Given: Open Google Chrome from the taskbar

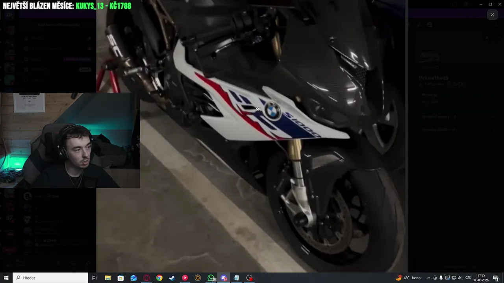Looking at the screenshot, I should tap(159, 278).
